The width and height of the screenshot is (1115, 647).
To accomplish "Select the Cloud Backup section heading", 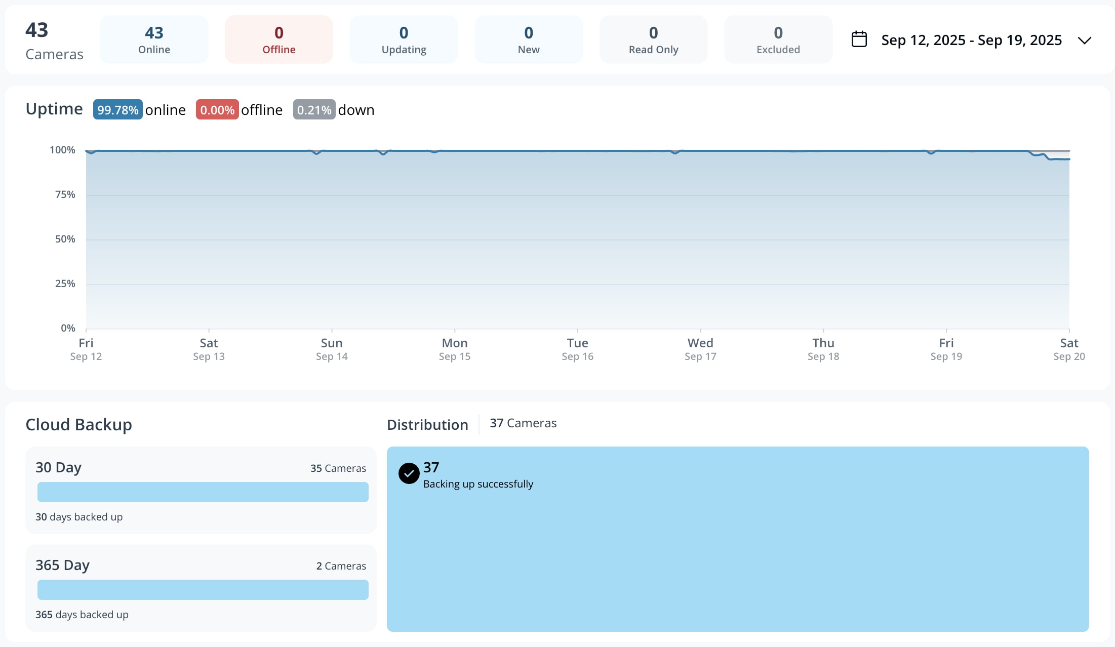I will pyautogui.click(x=78, y=425).
